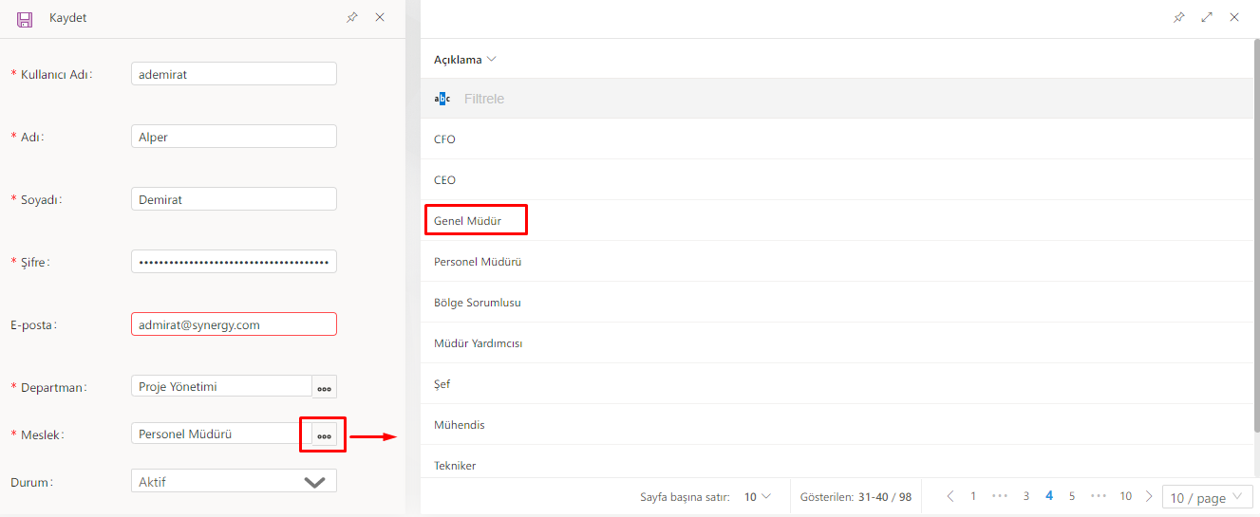Go to page 1 in pagination
The width and height of the screenshot is (1260, 517).
973,496
